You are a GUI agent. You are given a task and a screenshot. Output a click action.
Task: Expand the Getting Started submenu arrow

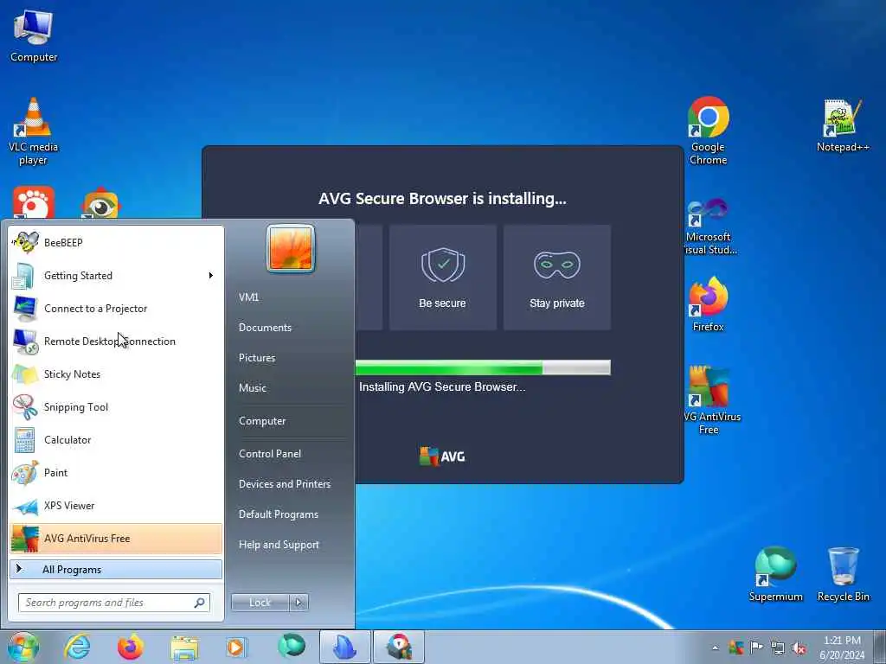211,276
